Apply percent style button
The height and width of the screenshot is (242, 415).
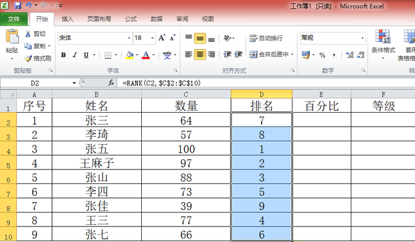point(322,55)
